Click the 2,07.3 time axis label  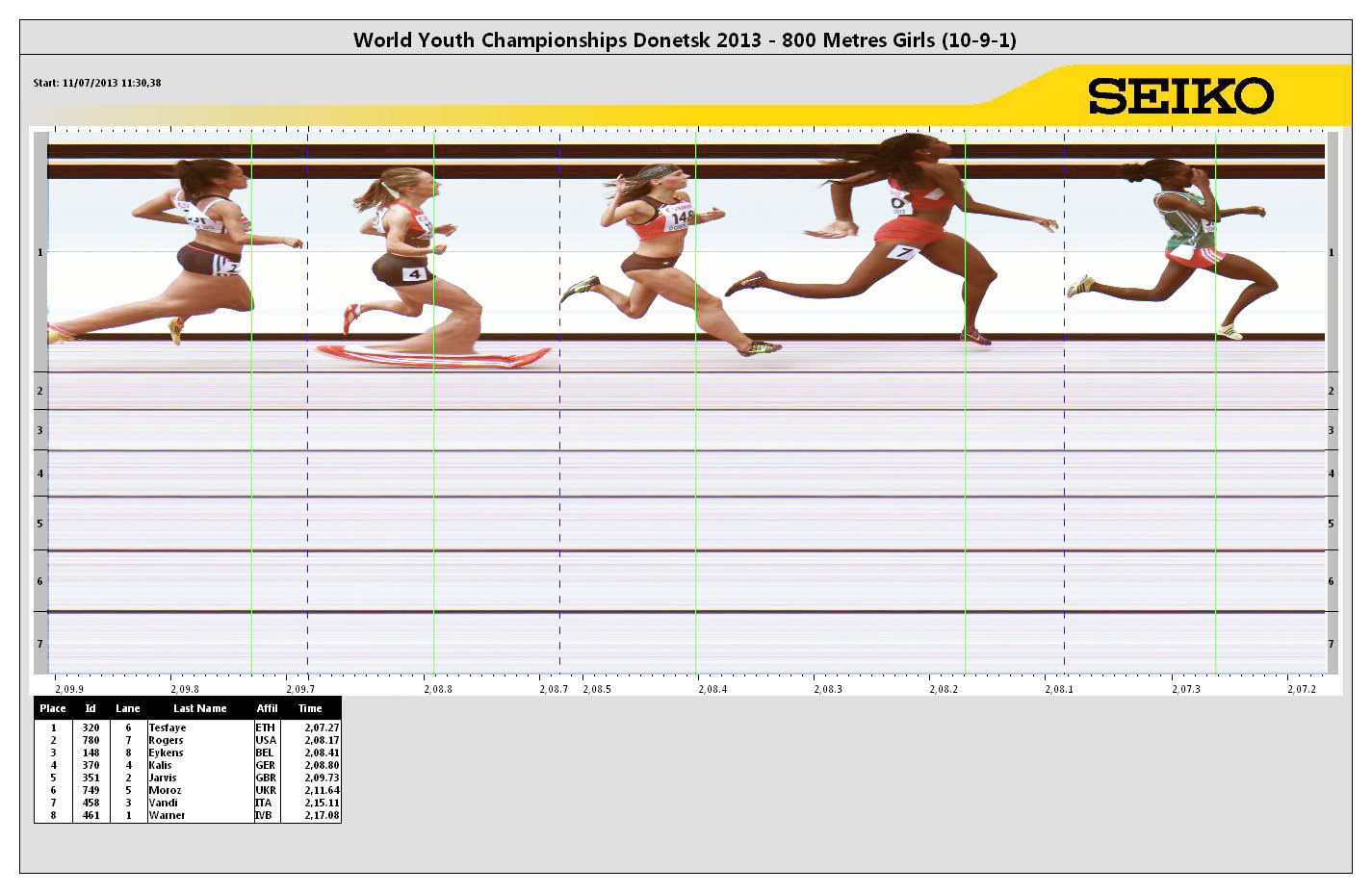pyautogui.click(x=1185, y=689)
